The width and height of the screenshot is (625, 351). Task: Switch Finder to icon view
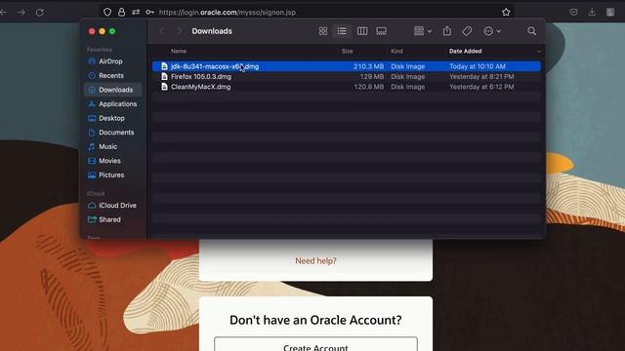[x=323, y=31]
